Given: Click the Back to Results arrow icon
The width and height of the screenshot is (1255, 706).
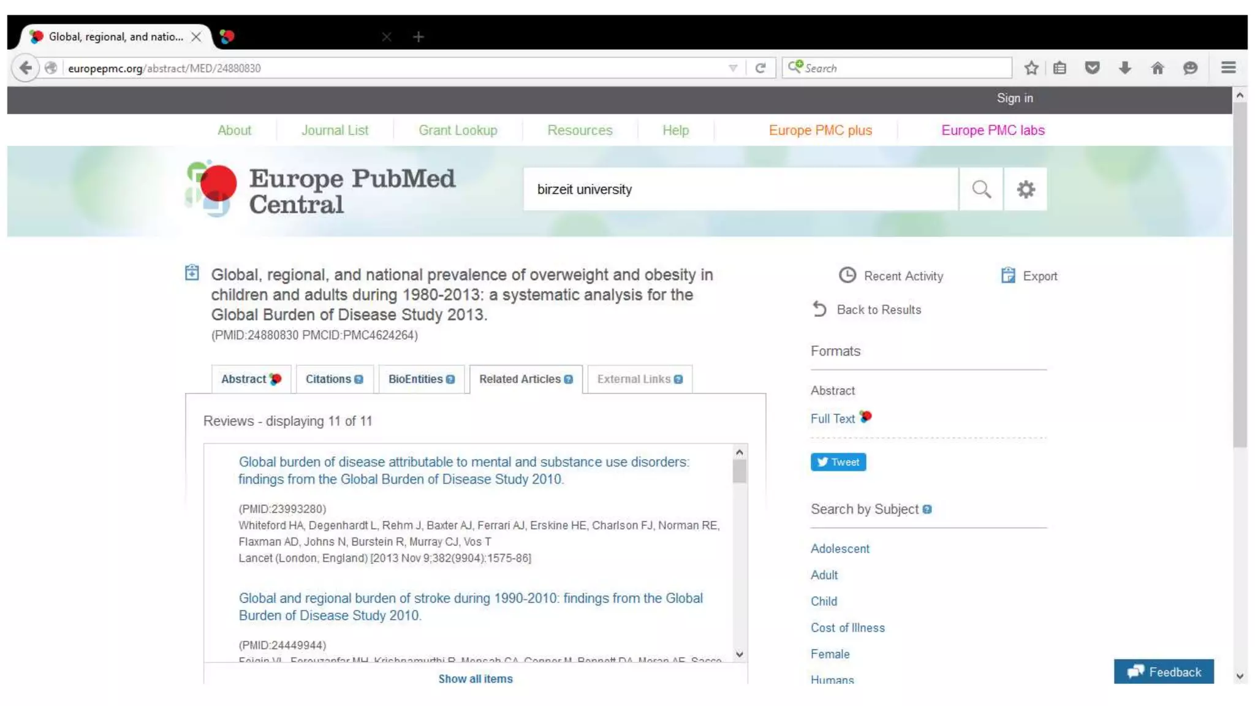Looking at the screenshot, I should point(820,309).
